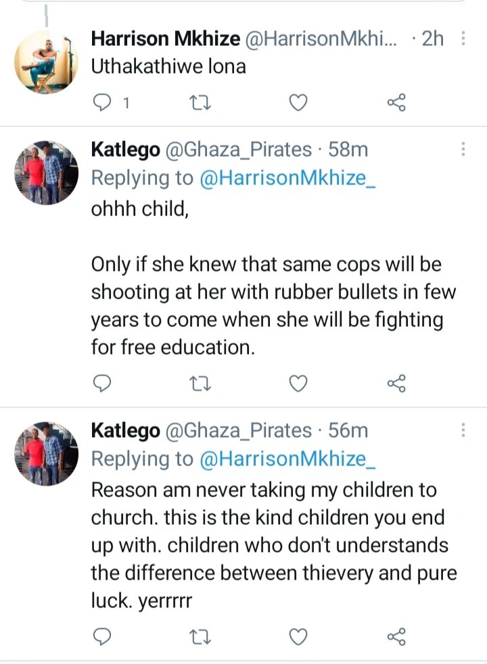Open overflow menu on Katlego's 56m tweet
Image resolution: width=487 pixels, height=664 pixels.
[463, 430]
